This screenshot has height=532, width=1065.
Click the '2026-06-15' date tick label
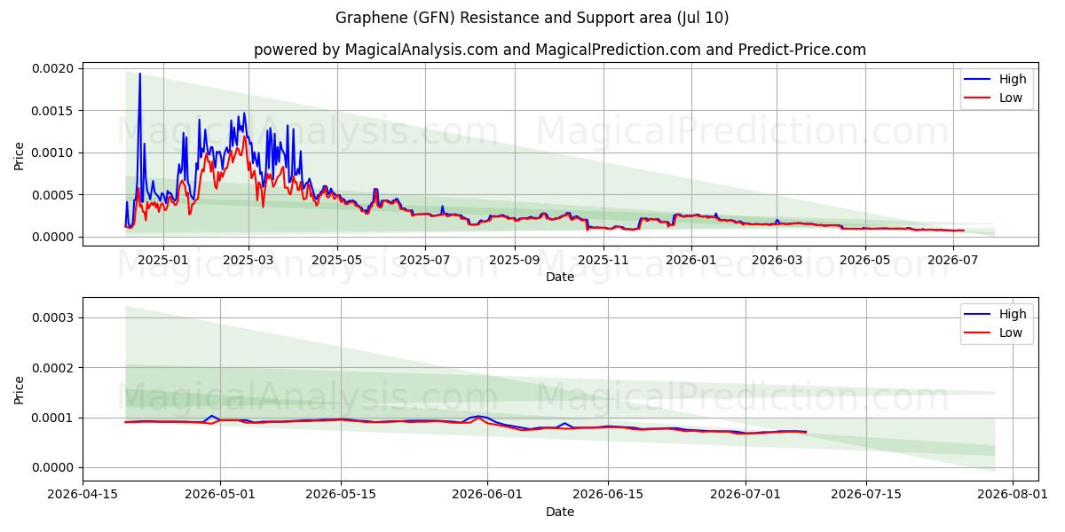(x=608, y=495)
